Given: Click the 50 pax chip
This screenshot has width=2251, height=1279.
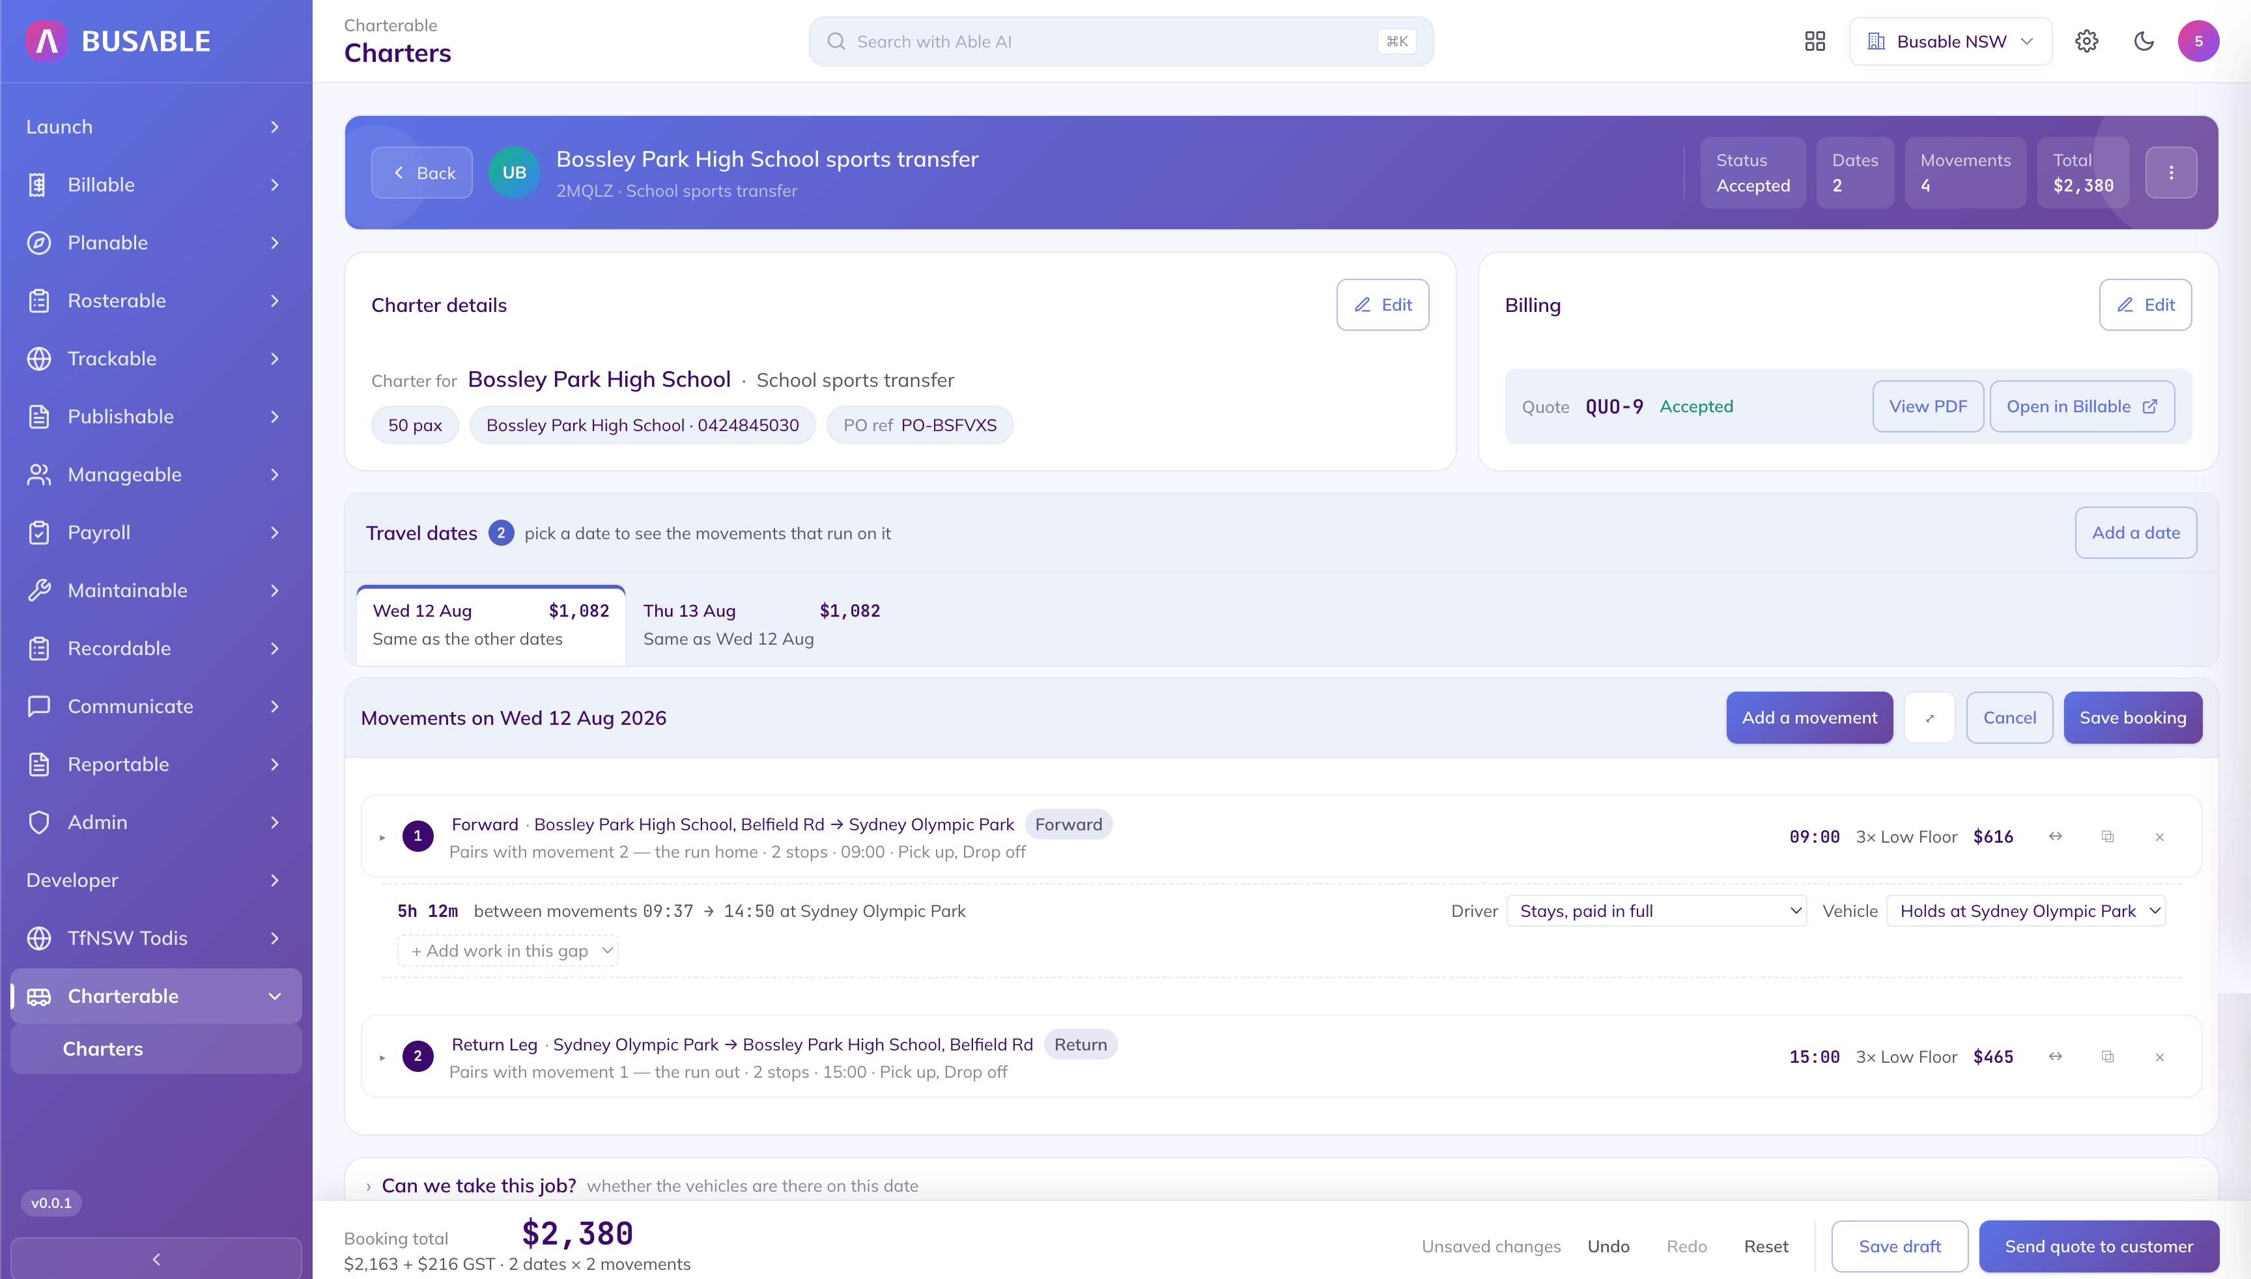Looking at the screenshot, I should [x=415, y=425].
